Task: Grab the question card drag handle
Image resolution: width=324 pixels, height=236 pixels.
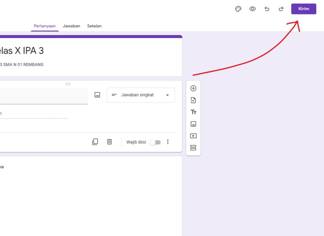Action: click(68, 84)
